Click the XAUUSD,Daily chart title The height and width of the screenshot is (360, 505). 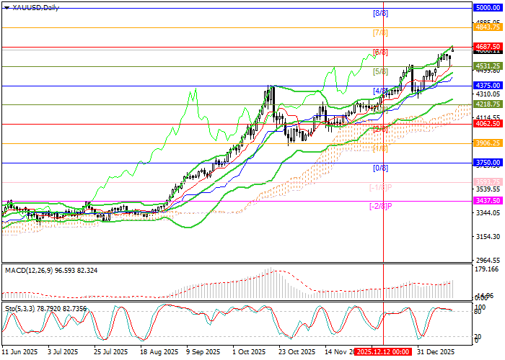point(35,7)
